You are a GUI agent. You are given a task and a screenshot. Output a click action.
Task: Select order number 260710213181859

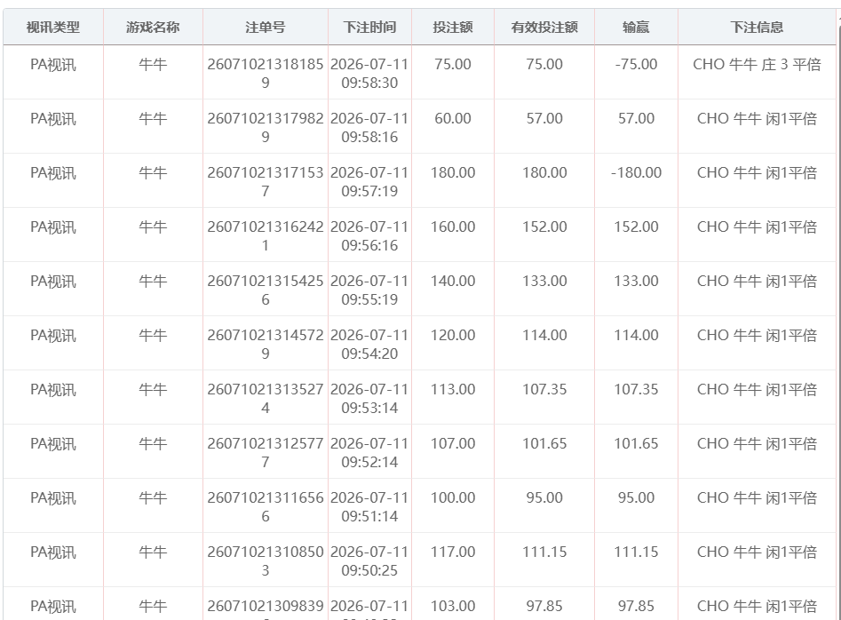click(x=265, y=74)
